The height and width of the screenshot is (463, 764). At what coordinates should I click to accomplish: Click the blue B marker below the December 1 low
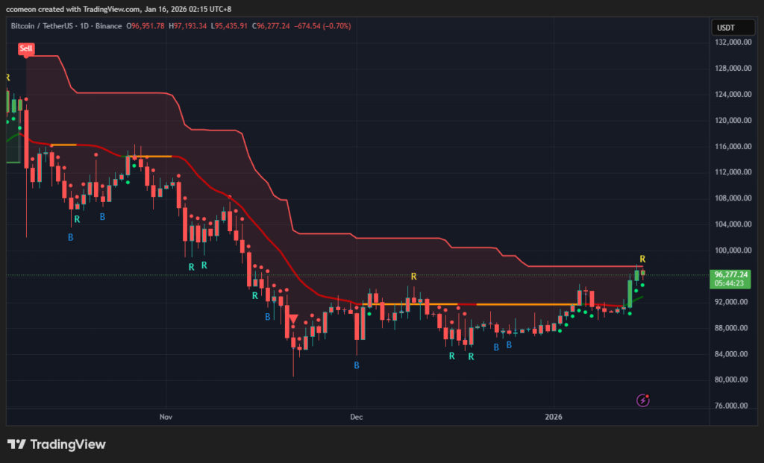(357, 365)
